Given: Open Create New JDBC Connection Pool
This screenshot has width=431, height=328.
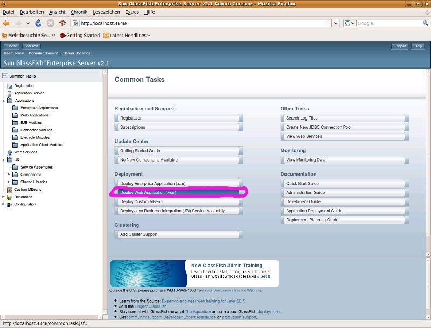Looking at the screenshot, I should coord(345,127).
